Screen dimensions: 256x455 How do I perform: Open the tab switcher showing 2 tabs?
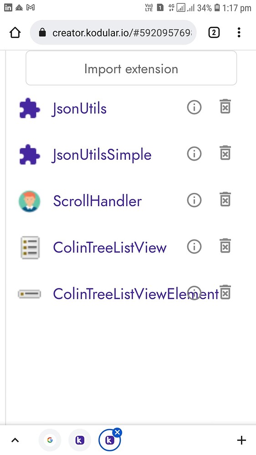(x=214, y=32)
